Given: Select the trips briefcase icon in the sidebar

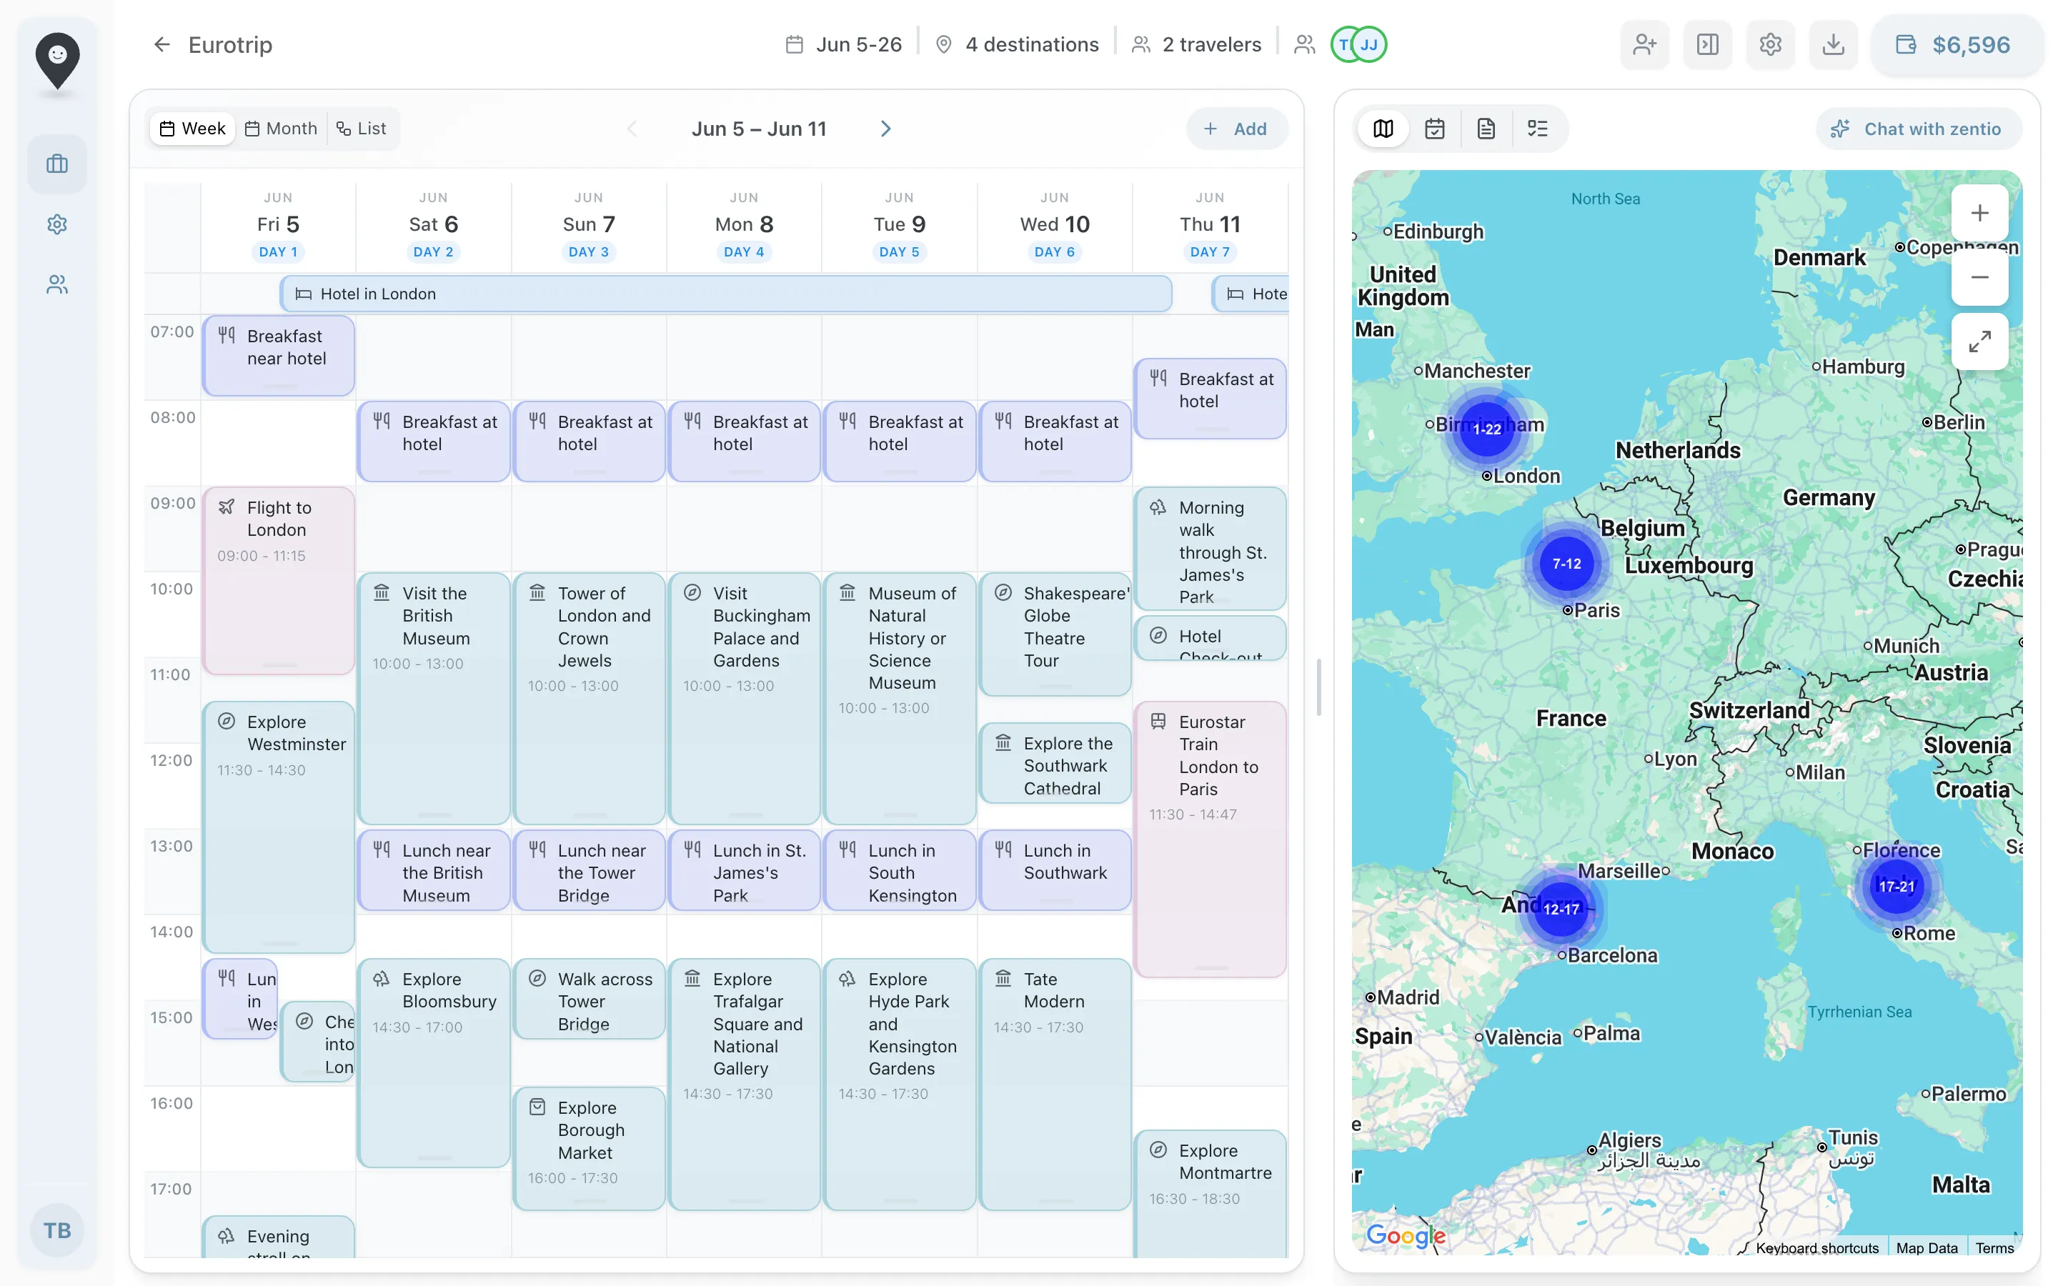Looking at the screenshot, I should coord(56,164).
